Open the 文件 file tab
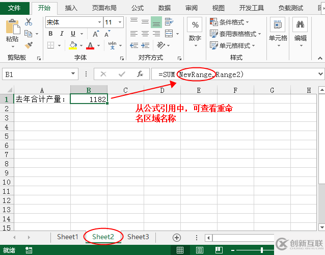 click(14, 8)
